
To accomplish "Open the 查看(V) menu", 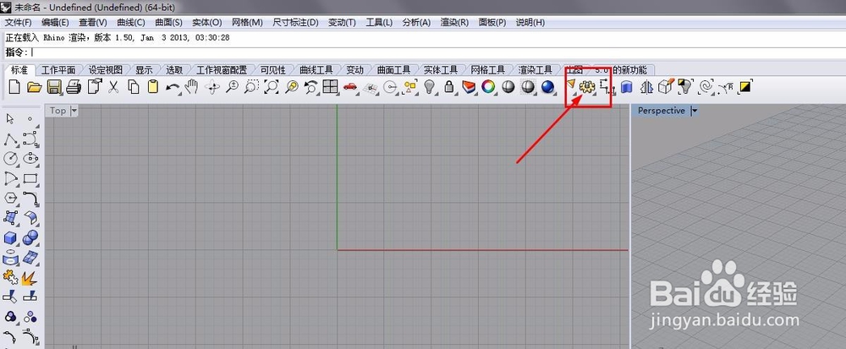I will pos(93,22).
